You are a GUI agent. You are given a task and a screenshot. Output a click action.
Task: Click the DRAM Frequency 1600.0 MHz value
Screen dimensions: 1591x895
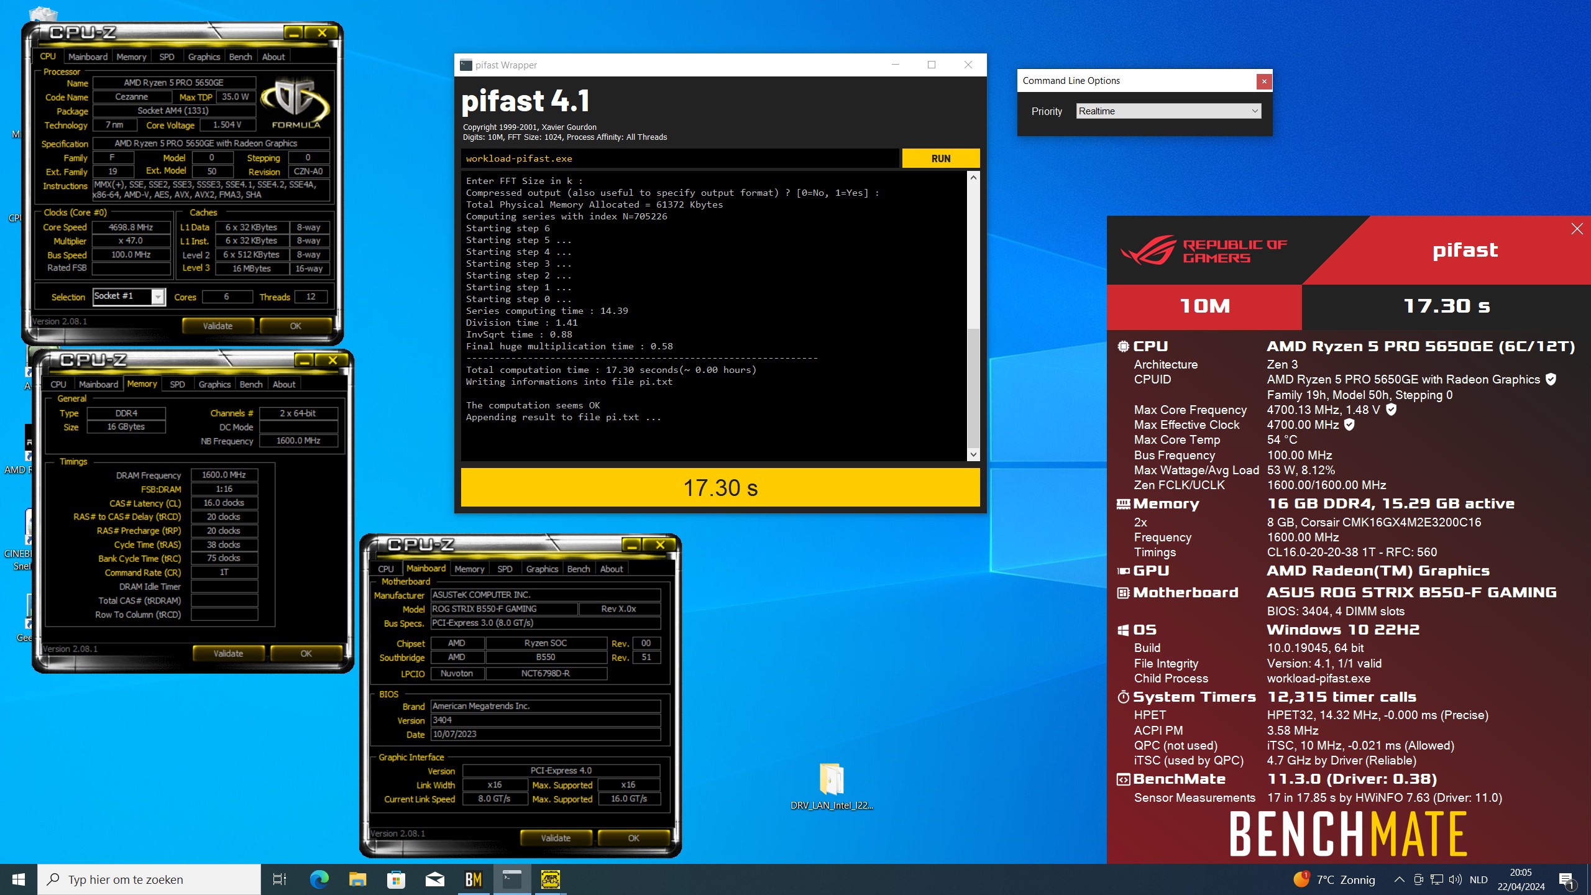(x=224, y=475)
